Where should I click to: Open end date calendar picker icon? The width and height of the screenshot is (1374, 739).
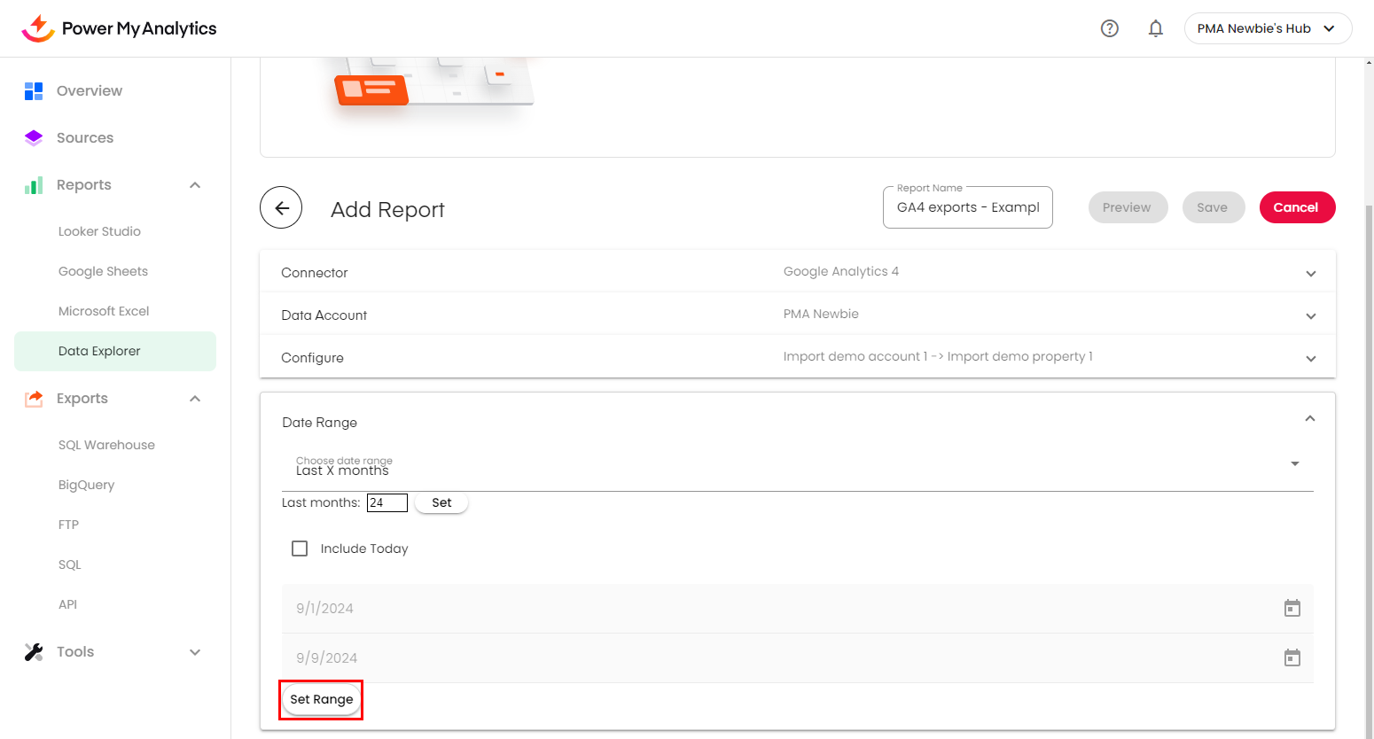point(1292,657)
